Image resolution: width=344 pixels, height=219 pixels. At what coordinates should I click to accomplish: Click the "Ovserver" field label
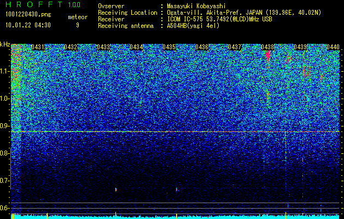click(111, 6)
